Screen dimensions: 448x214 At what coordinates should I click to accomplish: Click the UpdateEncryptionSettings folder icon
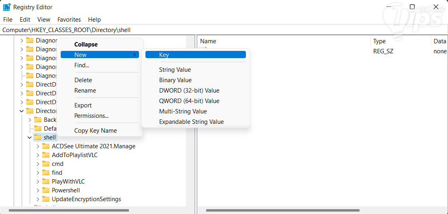46,199
